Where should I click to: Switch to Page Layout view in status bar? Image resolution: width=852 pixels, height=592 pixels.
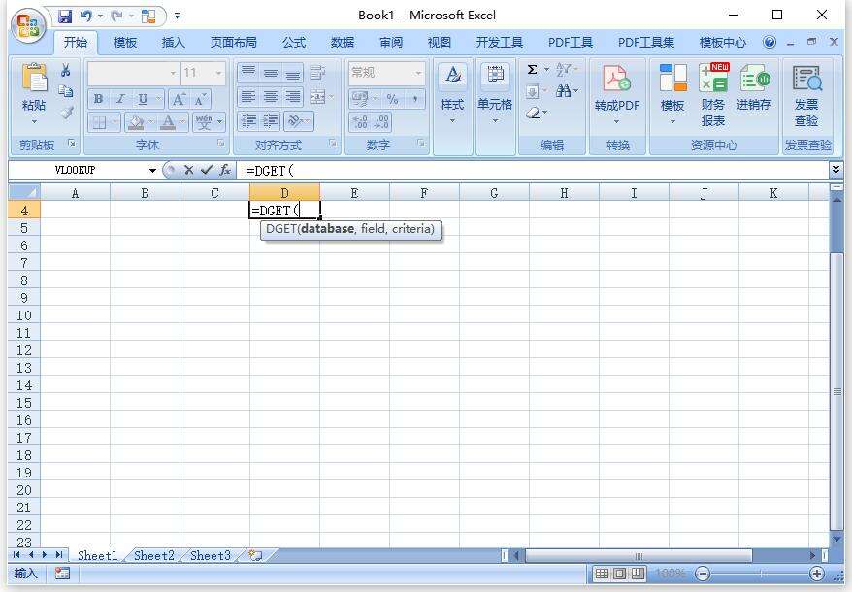(x=619, y=573)
